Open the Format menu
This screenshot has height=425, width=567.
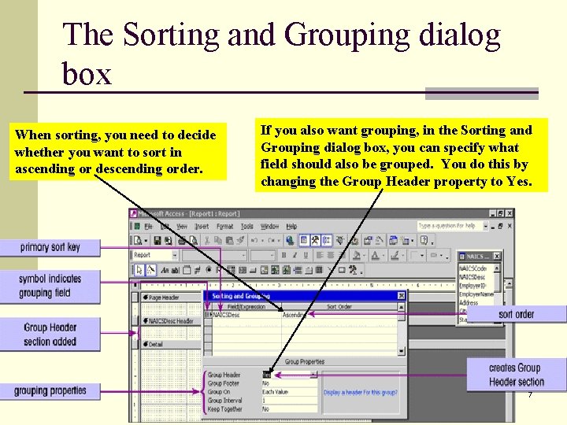[224, 226]
